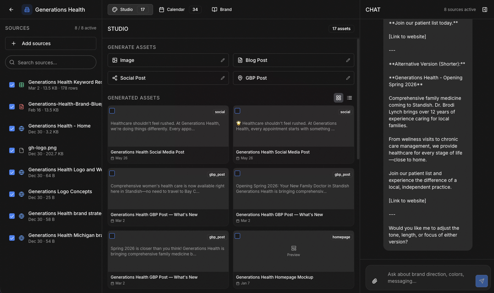The width and height of the screenshot is (494, 293).
Task: Uncheck the Generations Health Michigan source
Action: pyautogui.click(x=12, y=238)
